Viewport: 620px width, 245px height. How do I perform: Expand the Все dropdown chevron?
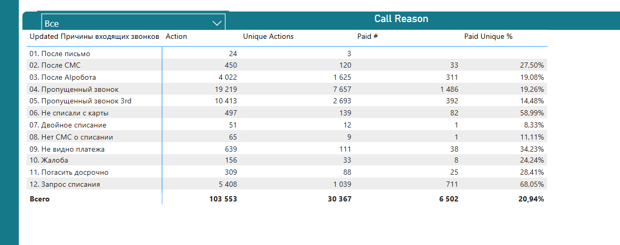216,24
